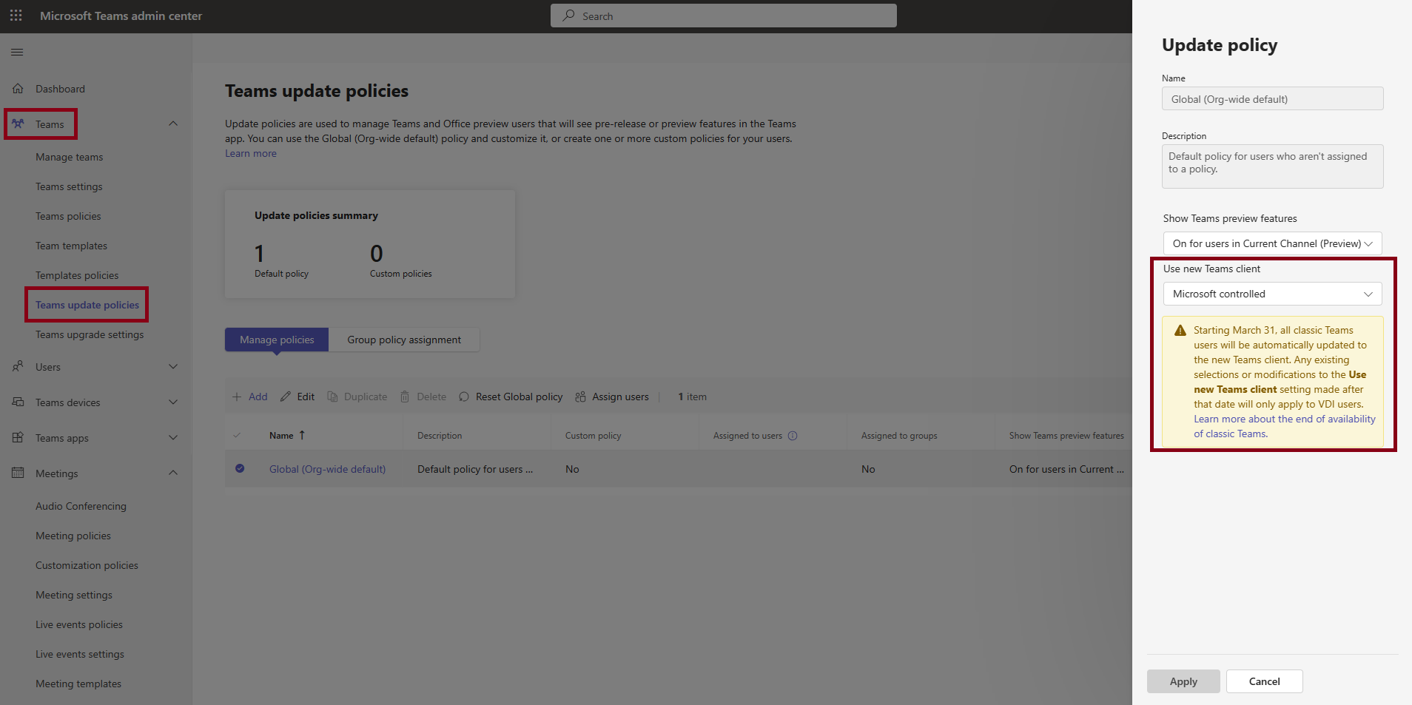The width and height of the screenshot is (1412, 705).
Task: Click the Meetings calendar icon
Action: pos(18,473)
